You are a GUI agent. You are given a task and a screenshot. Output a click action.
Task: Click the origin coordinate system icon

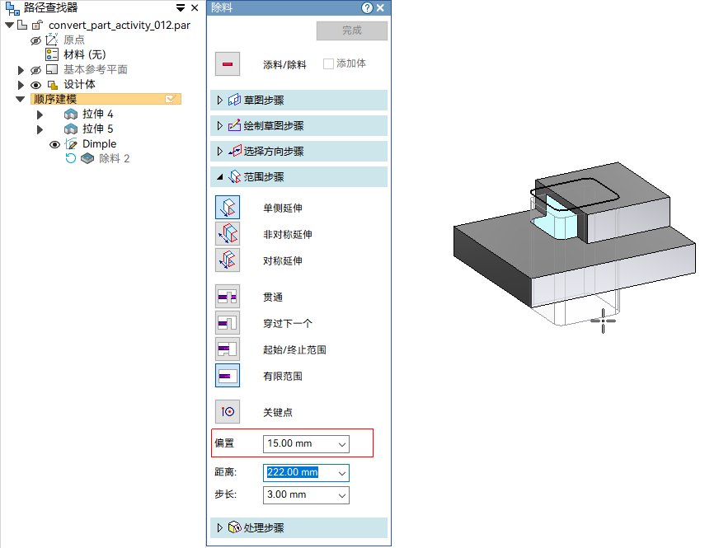[52, 40]
